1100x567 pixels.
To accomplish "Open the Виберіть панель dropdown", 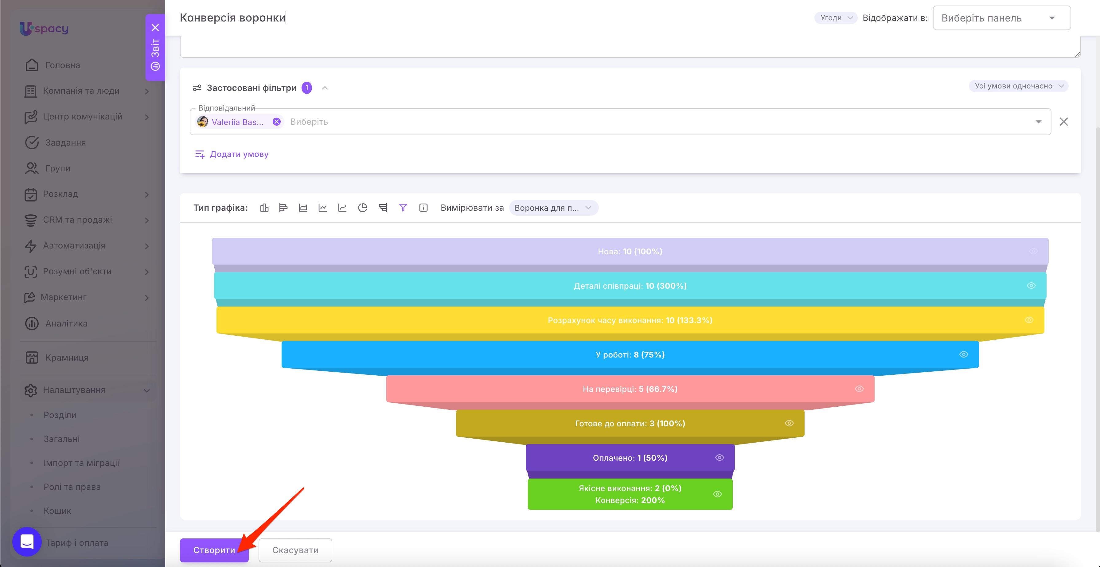I will 1001,18.
